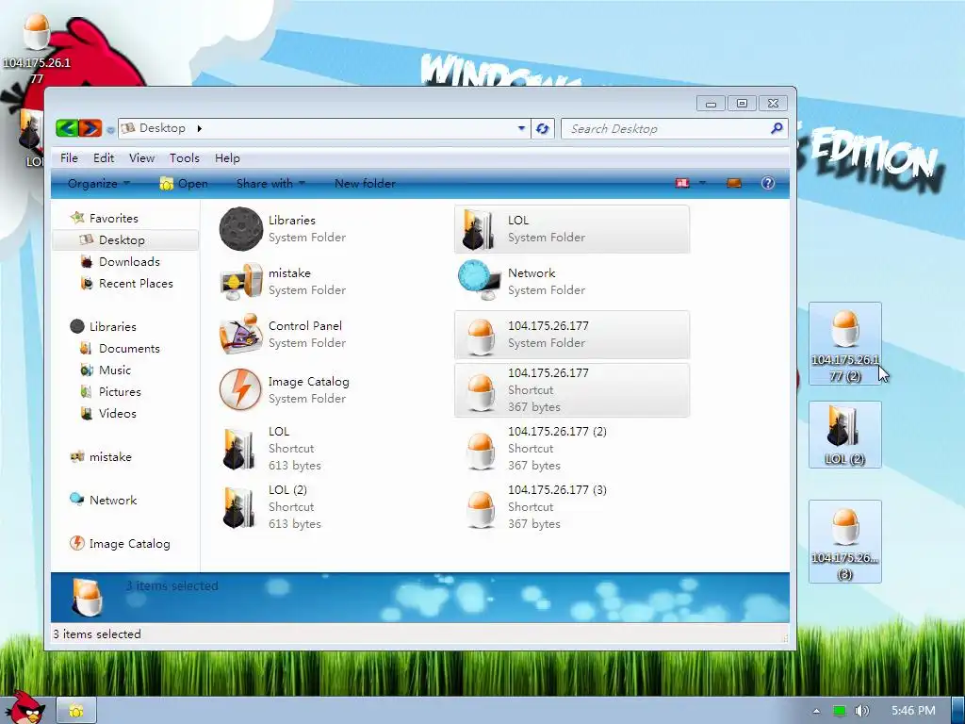
Task: Select the Control Panel icon
Action: coord(241,335)
